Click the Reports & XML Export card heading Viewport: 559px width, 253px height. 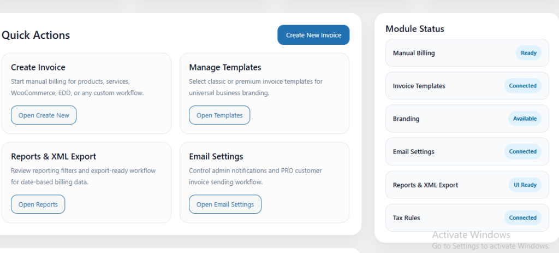[53, 156]
